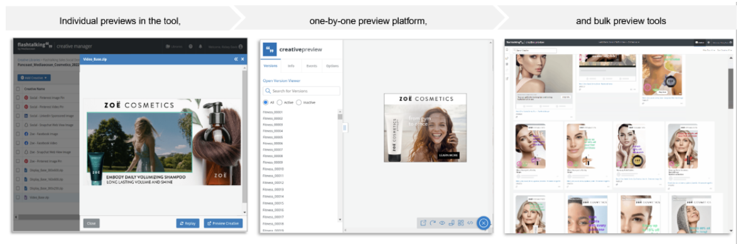Check the Video_Base.zip row checkbox
Screen dimensions: 743x244
click(18, 197)
